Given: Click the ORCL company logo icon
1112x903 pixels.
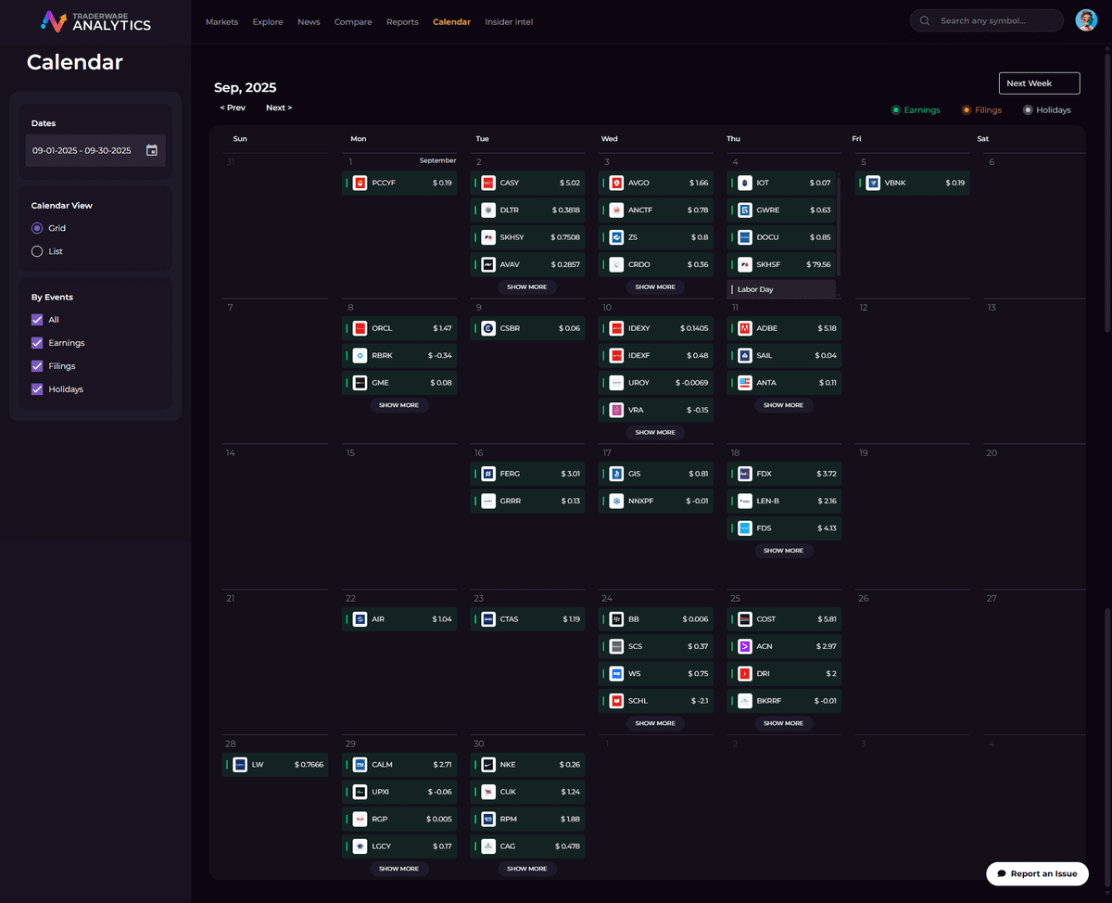Looking at the screenshot, I should 360,328.
